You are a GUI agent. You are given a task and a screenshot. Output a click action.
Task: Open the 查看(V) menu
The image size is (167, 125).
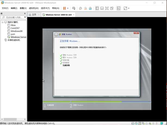(x=23, y=8)
